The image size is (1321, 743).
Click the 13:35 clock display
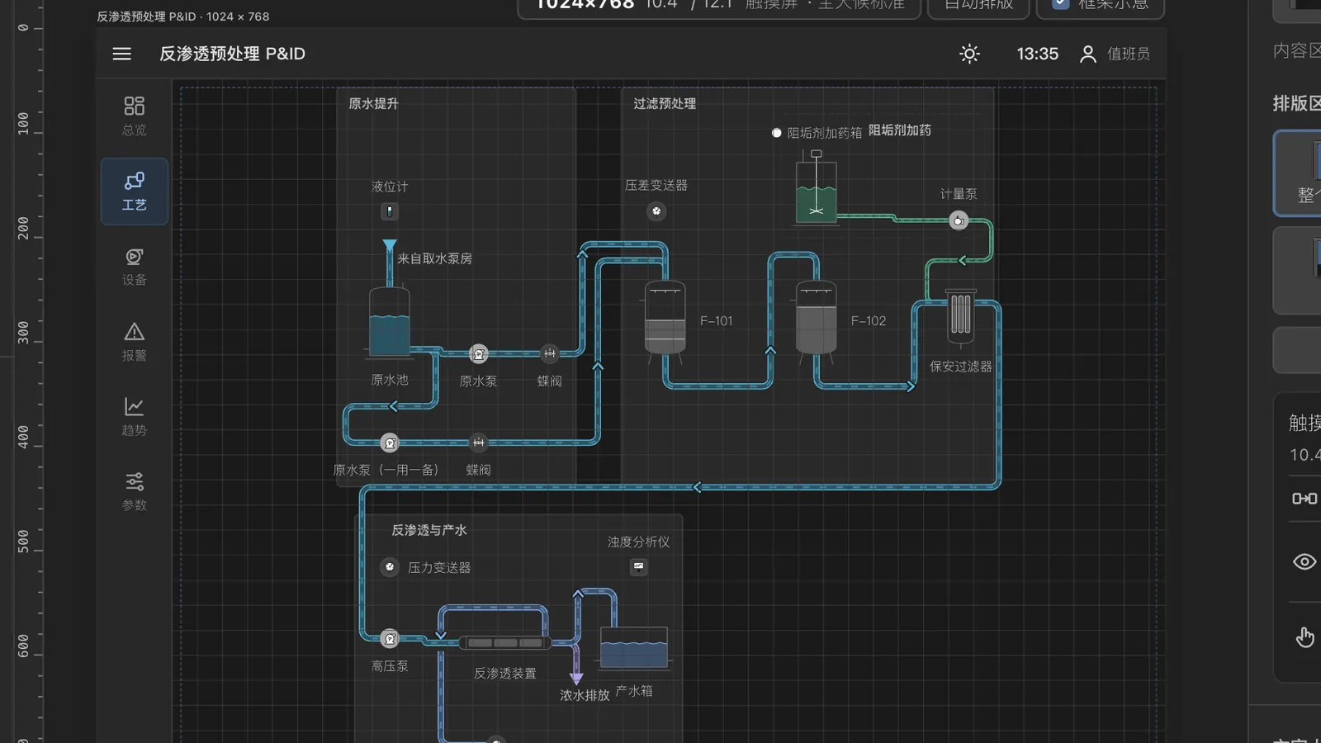pos(1037,54)
